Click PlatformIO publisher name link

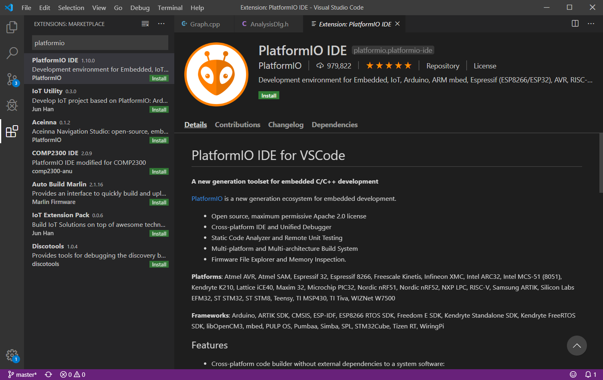280,66
